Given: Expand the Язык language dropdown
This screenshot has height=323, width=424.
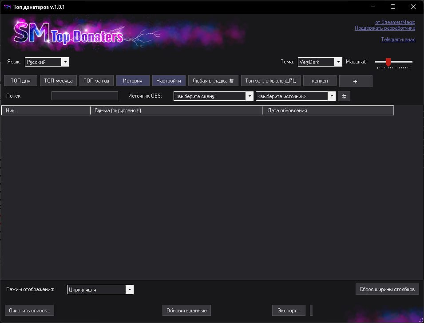Looking at the screenshot, I should pos(65,62).
